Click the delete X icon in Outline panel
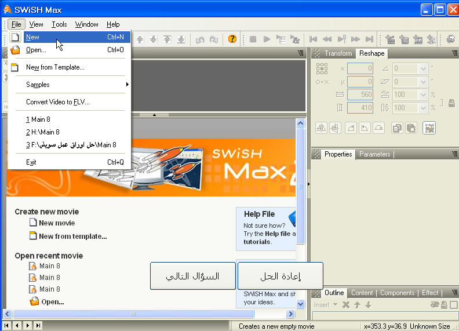 pos(346,305)
